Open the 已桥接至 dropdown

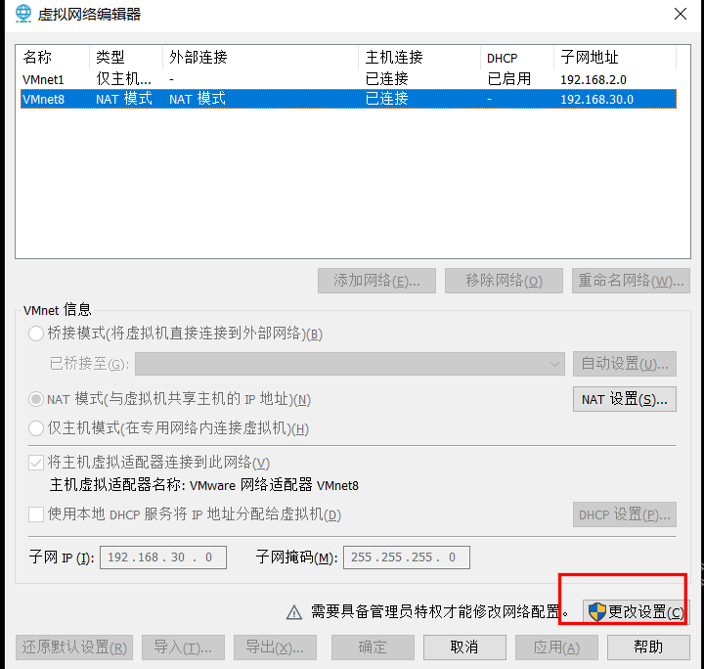click(350, 364)
